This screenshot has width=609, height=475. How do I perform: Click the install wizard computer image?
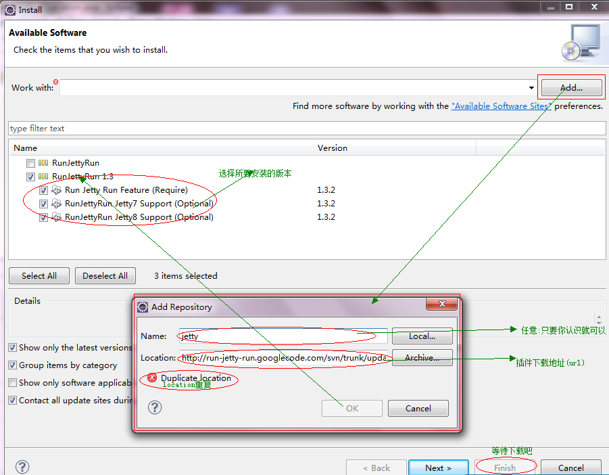581,43
